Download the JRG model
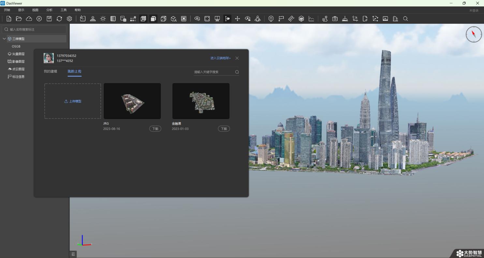Screen dimensions: 484x258 [155, 129]
